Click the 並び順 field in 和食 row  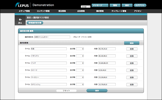(80, 49)
